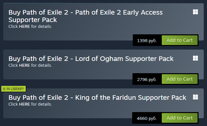Image resolution: width=207 pixels, height=126 pixels.
Task: Click Windows icon on King of the Faridun pack
Action: click(195, 97)
